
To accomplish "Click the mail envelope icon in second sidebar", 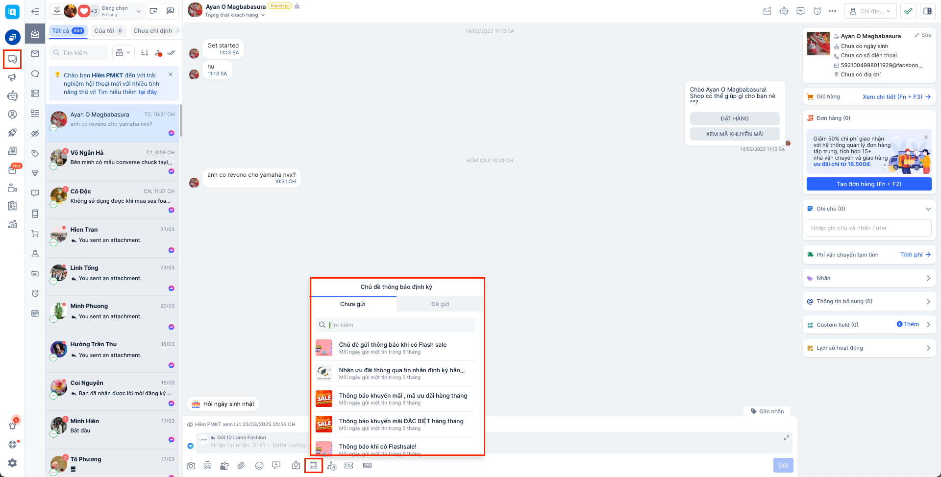I will point(35,53).
